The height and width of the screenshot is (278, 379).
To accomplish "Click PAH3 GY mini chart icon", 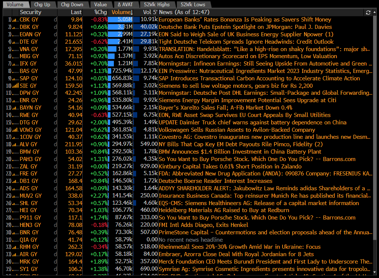I will point(16,159).
